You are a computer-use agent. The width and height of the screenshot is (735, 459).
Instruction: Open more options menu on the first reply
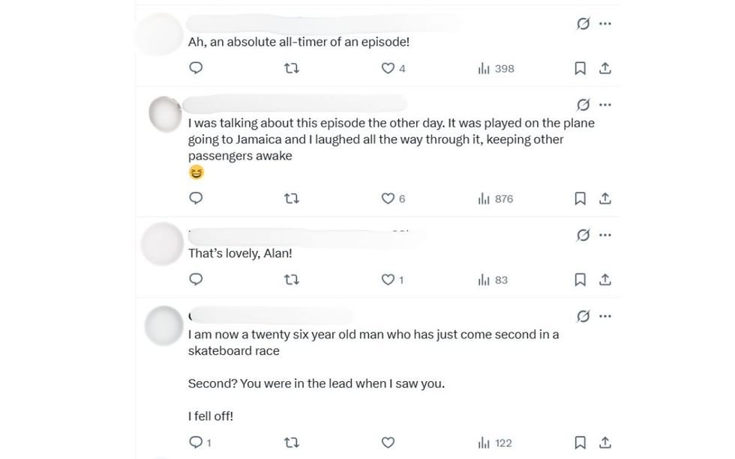606,23
